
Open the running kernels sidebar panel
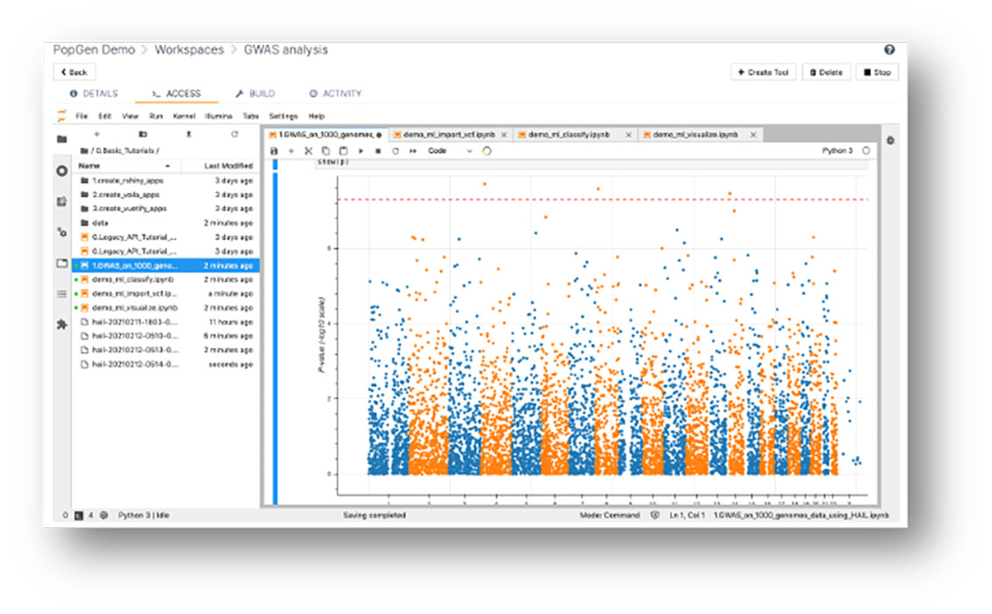point(62,170)
